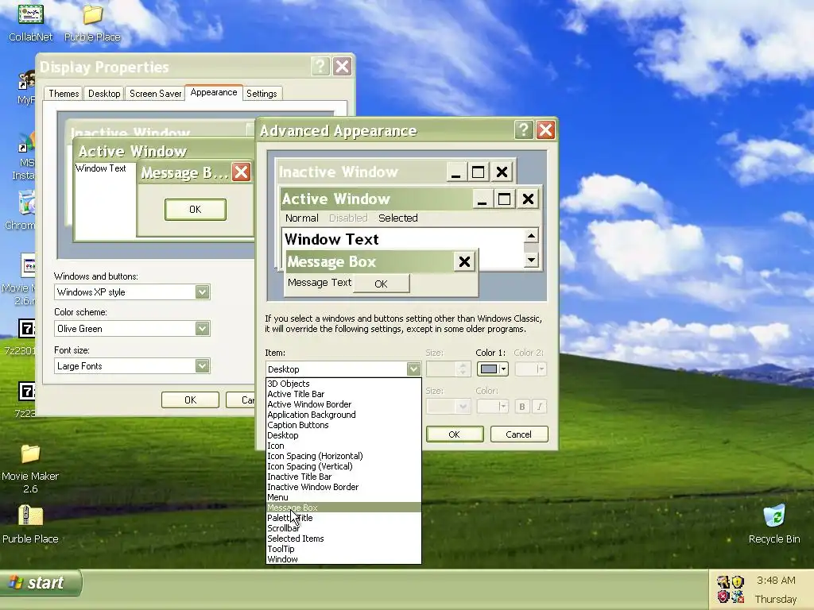Select 3D Objects from the item list
814x610 pixels.
(343, 384)
